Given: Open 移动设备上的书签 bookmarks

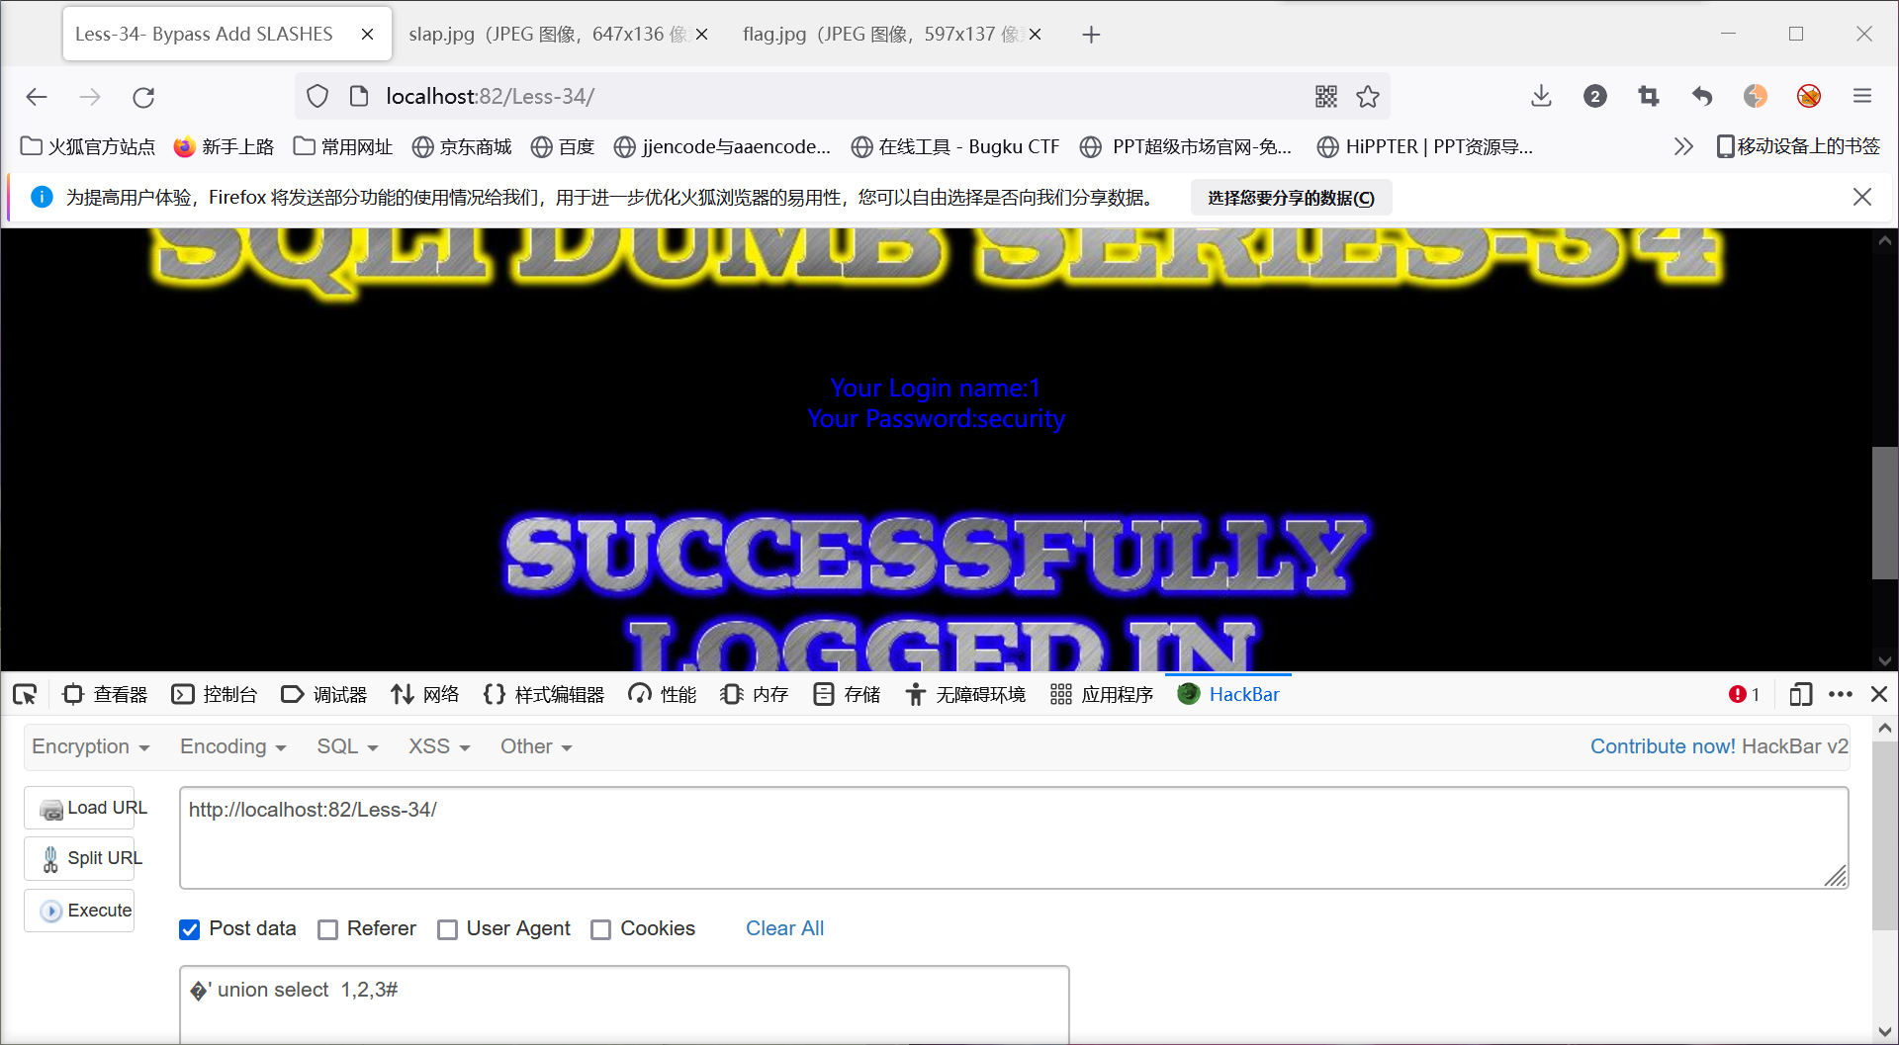Looking at the screenshot, I should (1797, 146).
